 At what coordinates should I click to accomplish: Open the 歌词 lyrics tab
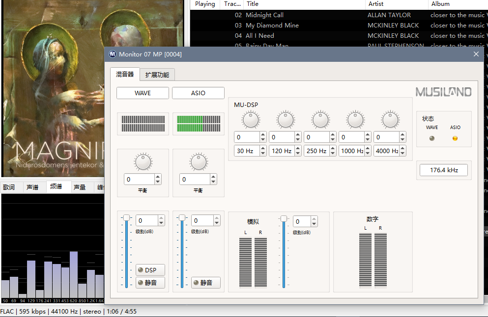click(x=9, y=187)
